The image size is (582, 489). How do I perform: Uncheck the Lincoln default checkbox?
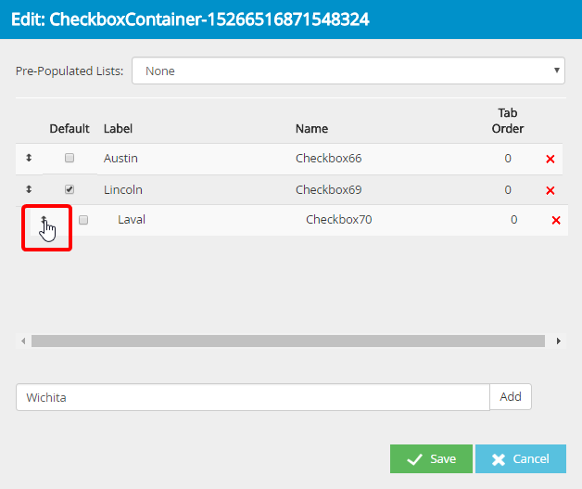coord(70,189)
